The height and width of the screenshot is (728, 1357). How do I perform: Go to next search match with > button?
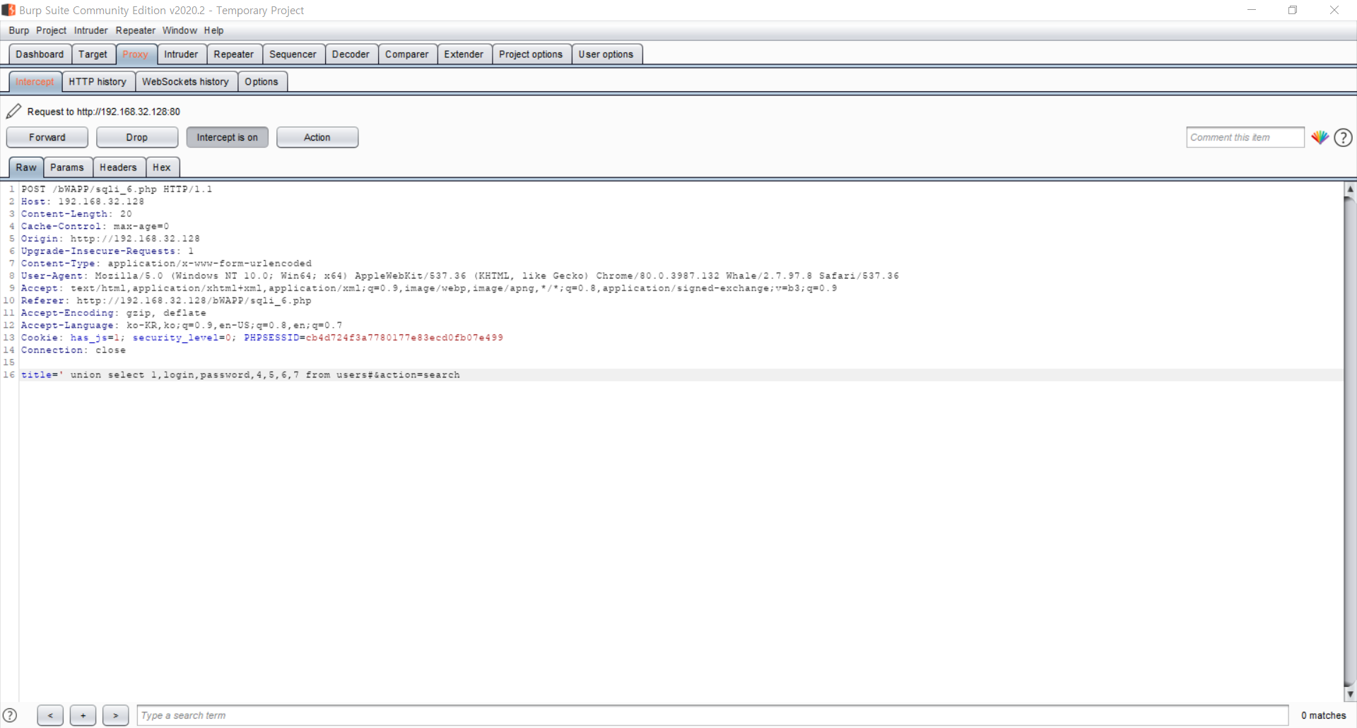click(115, 715)
